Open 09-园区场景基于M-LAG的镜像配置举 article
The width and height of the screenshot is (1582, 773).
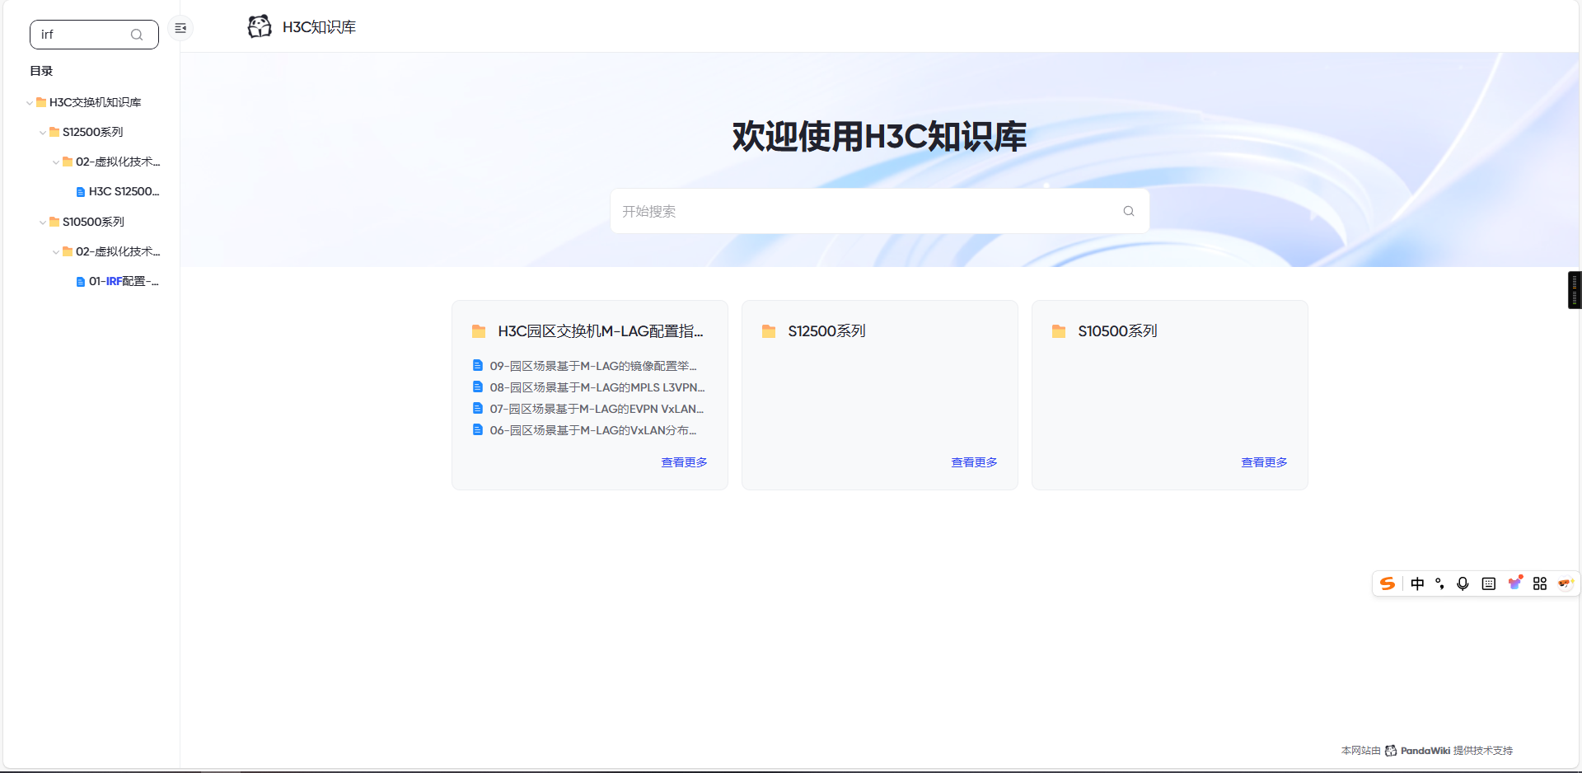pos(593,366)
